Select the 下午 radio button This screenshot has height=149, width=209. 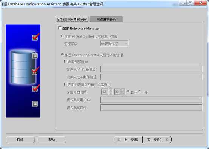pos(140,91)
